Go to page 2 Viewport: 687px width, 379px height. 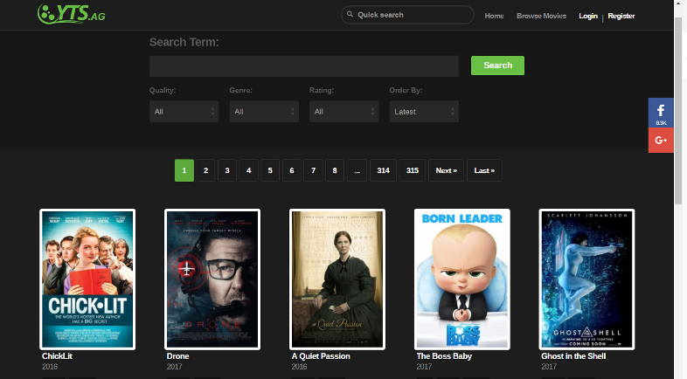click(205, 170)
